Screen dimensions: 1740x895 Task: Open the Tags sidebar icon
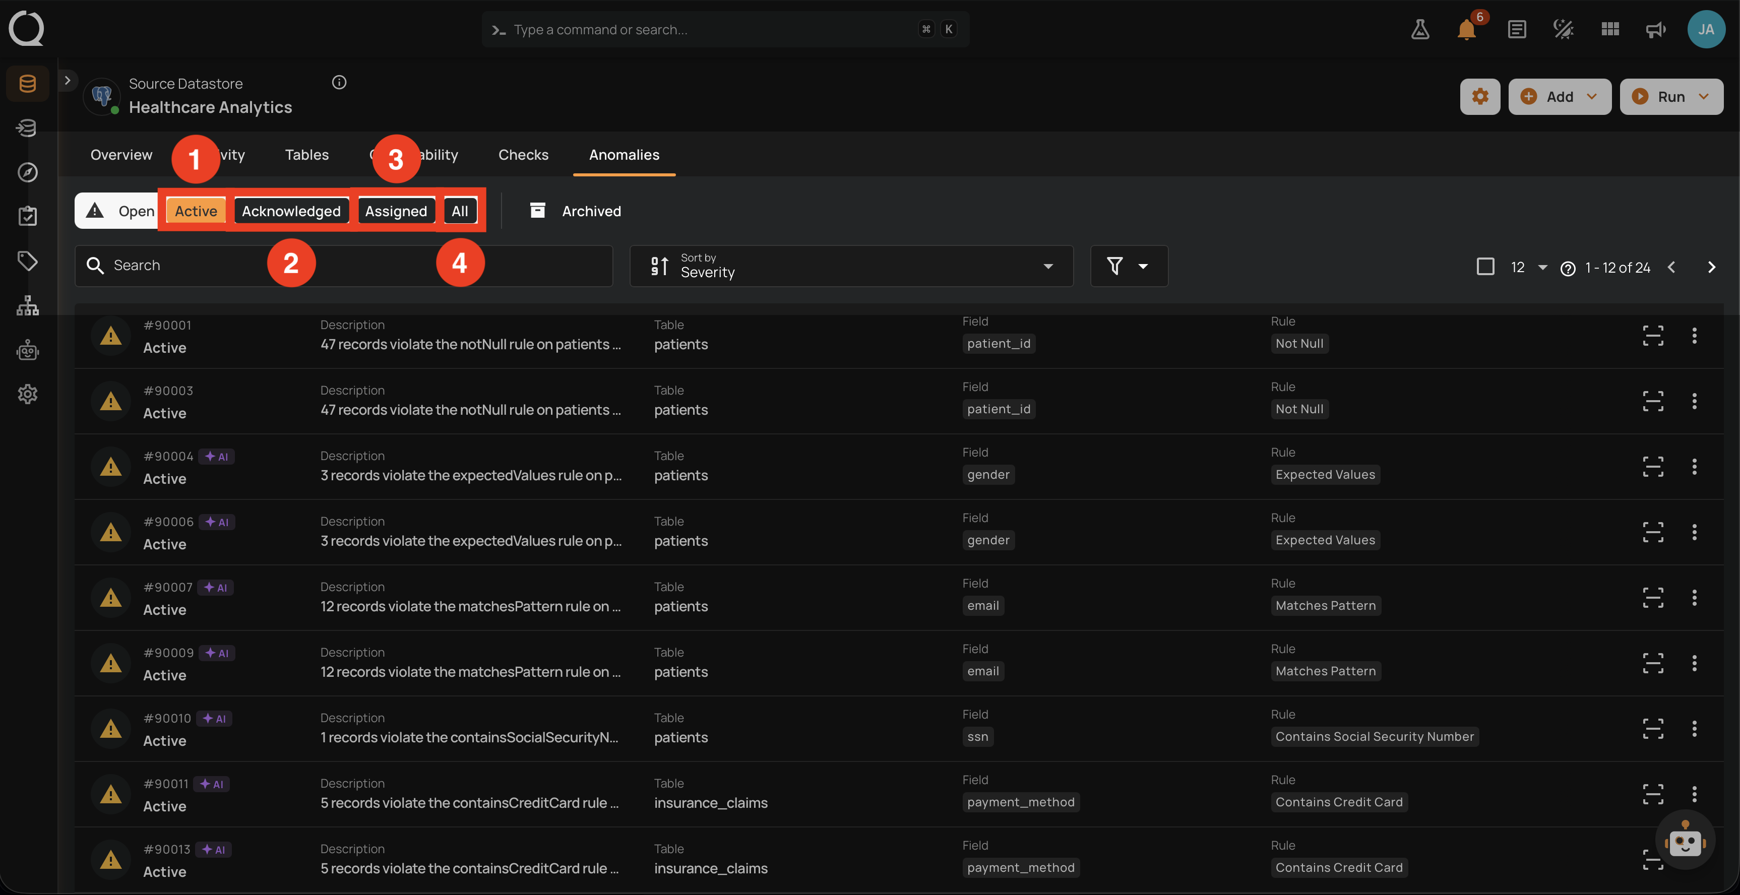coord(28,261)
